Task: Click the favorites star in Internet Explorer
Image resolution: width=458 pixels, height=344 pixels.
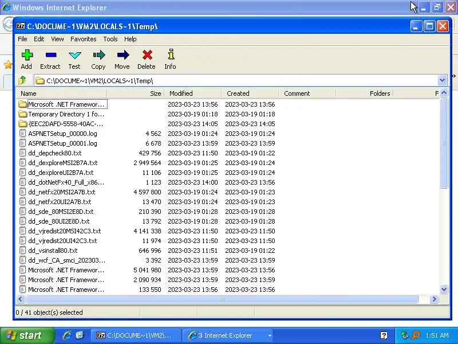Action: point(8,65)
